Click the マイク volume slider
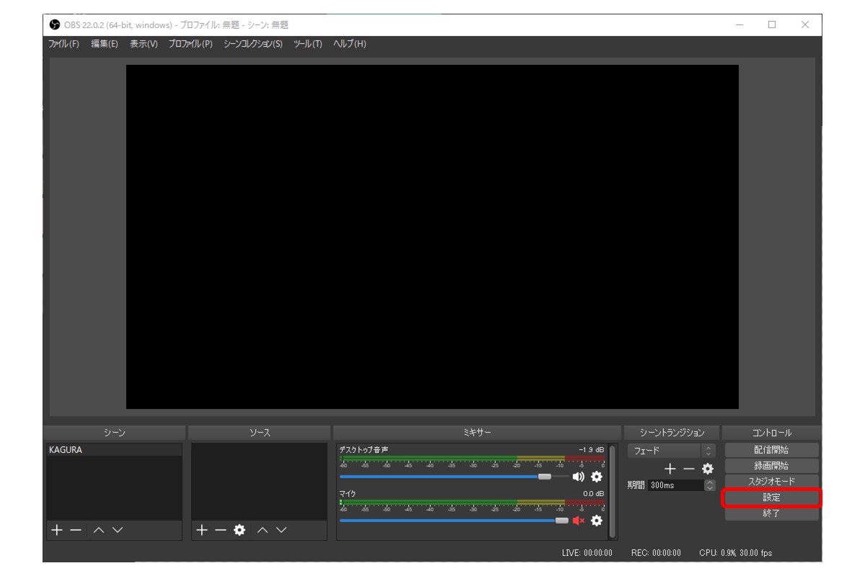865x576 pixels. point(453,521)
